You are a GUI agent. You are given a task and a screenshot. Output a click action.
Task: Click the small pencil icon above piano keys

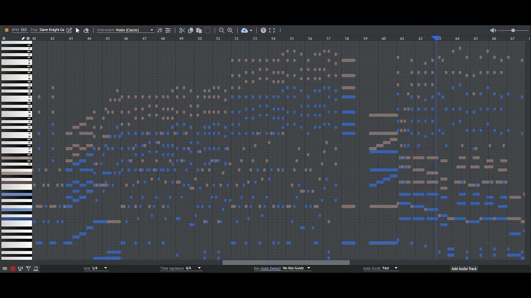click(23, 38)
